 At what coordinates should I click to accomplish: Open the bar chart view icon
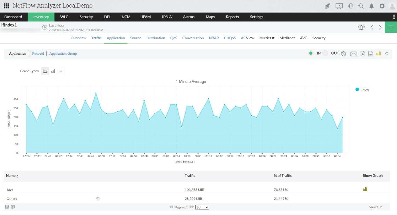pyautogui.click(x=378, y=54)
